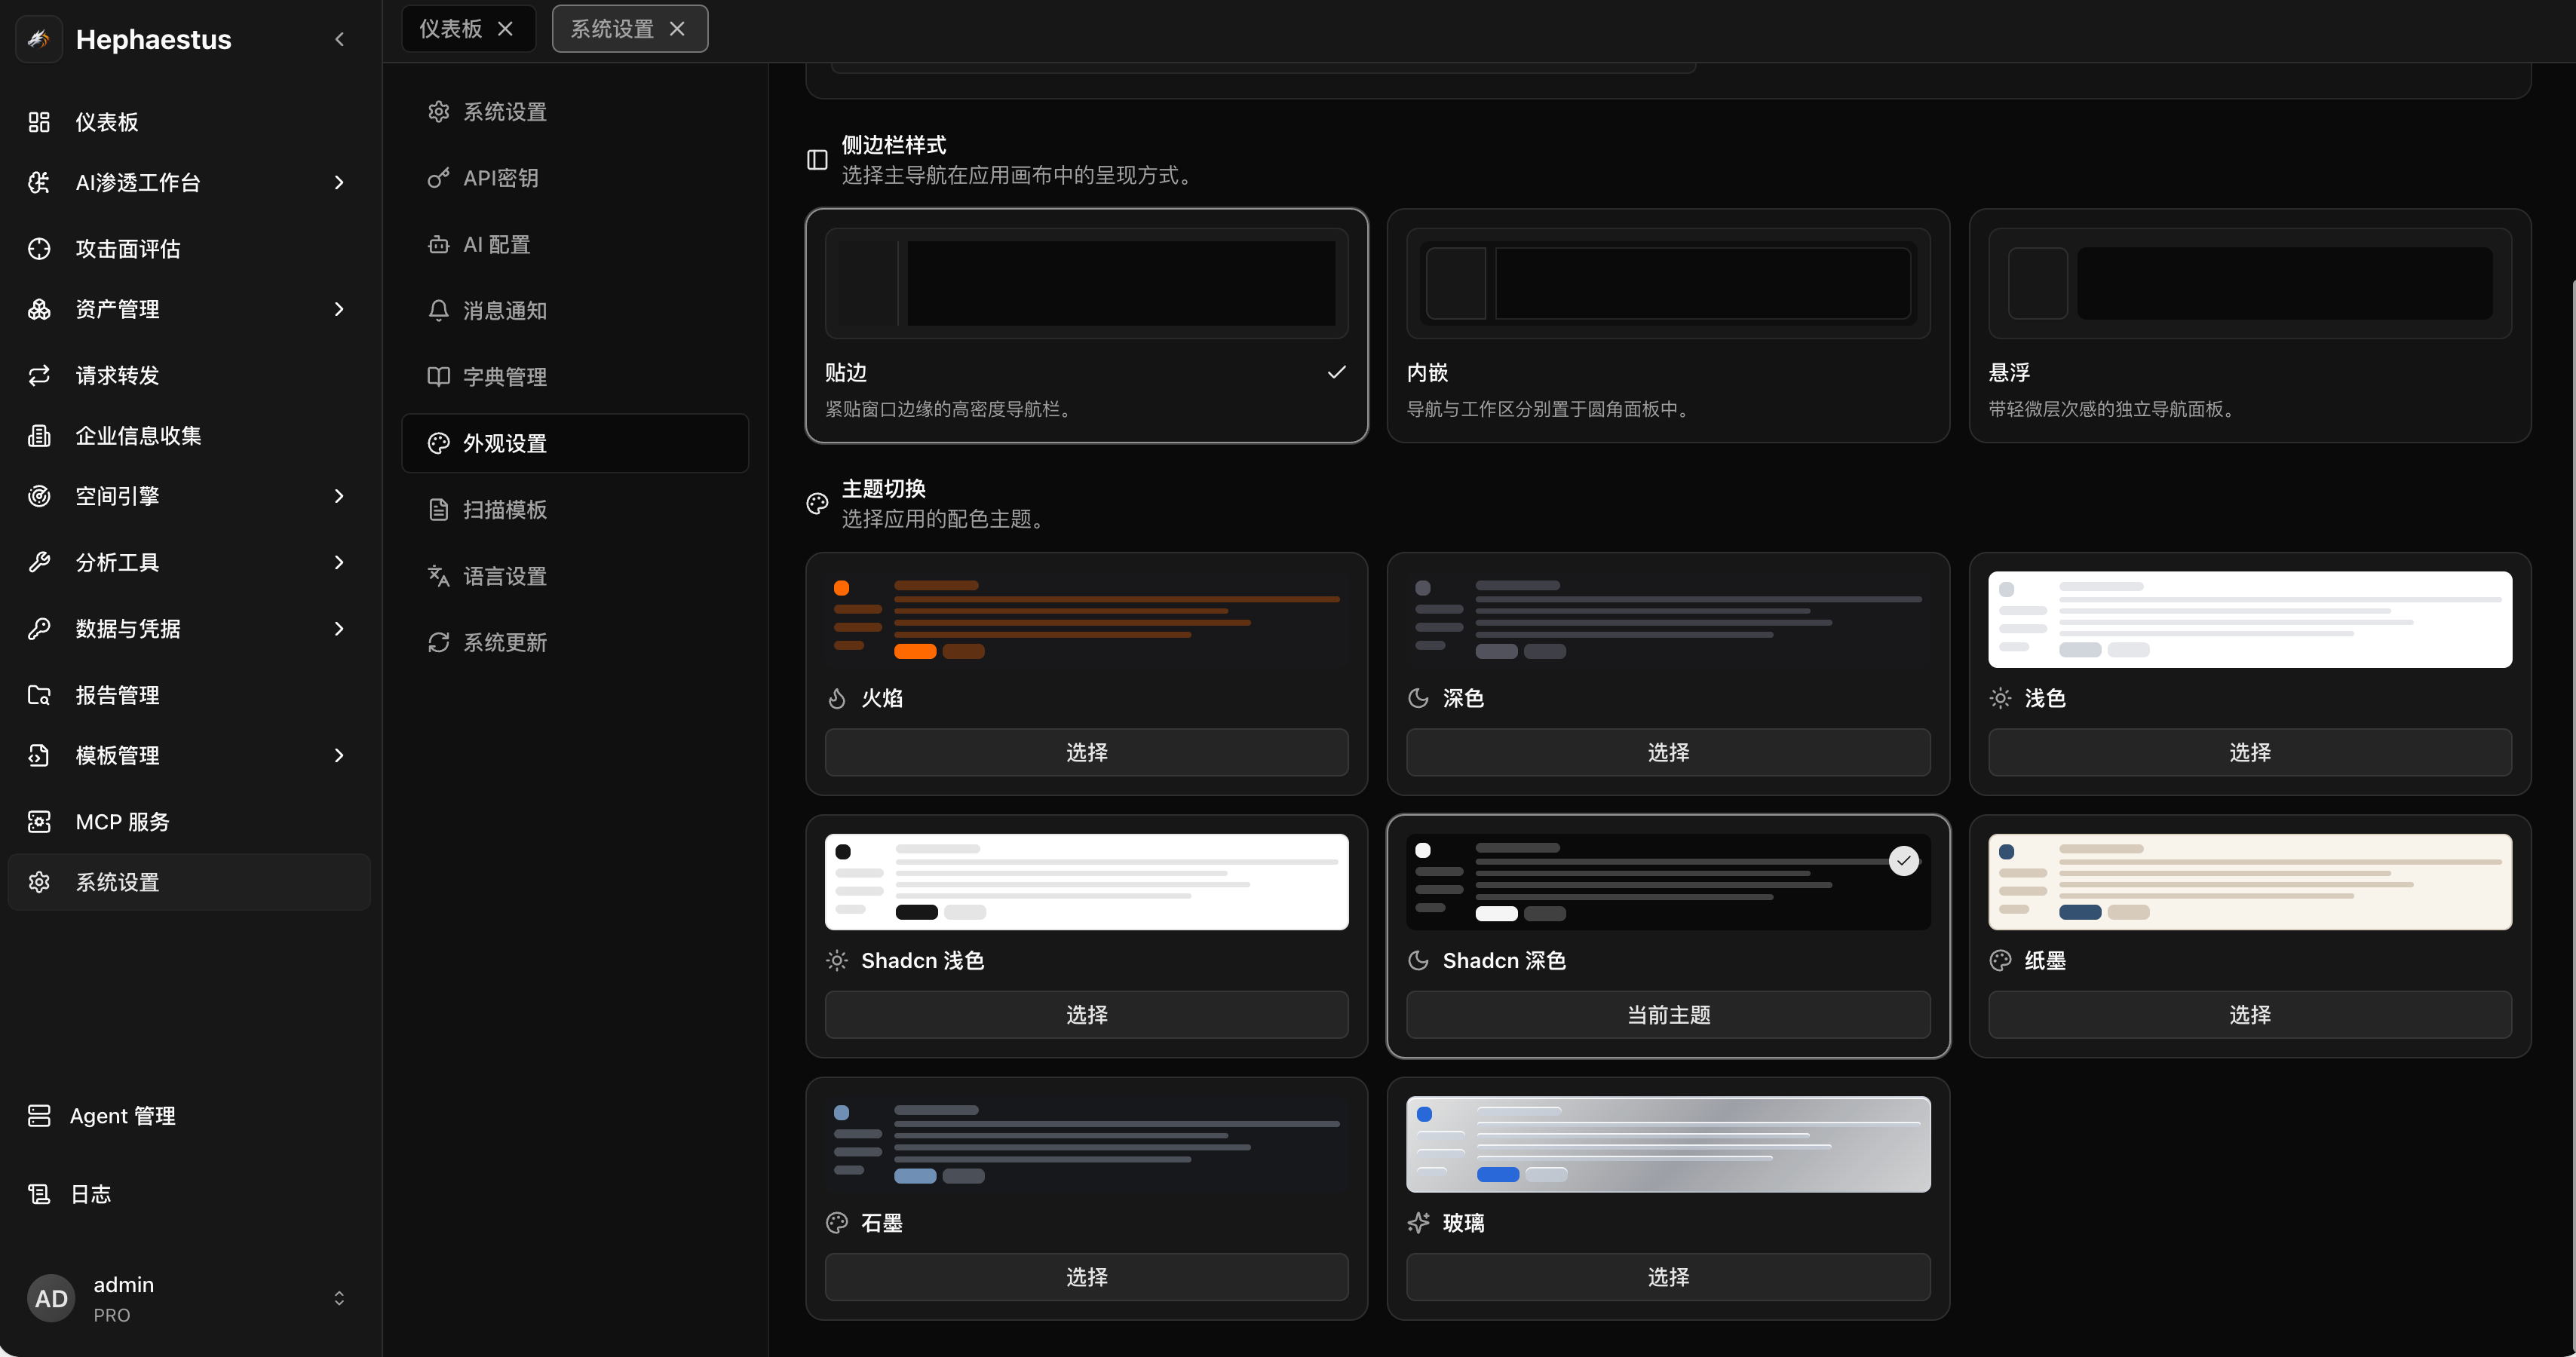This screenshot has width=2576, height=1357.
Task: Click the 系统更新 refresh icon
Action: 438,642
